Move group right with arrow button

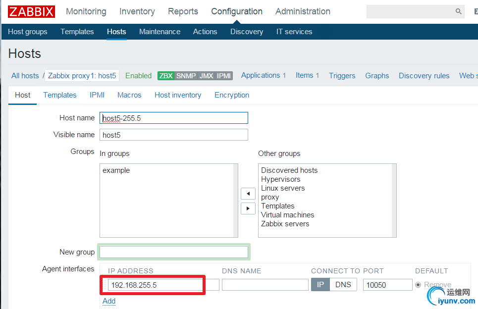click(x=248, y=208)
